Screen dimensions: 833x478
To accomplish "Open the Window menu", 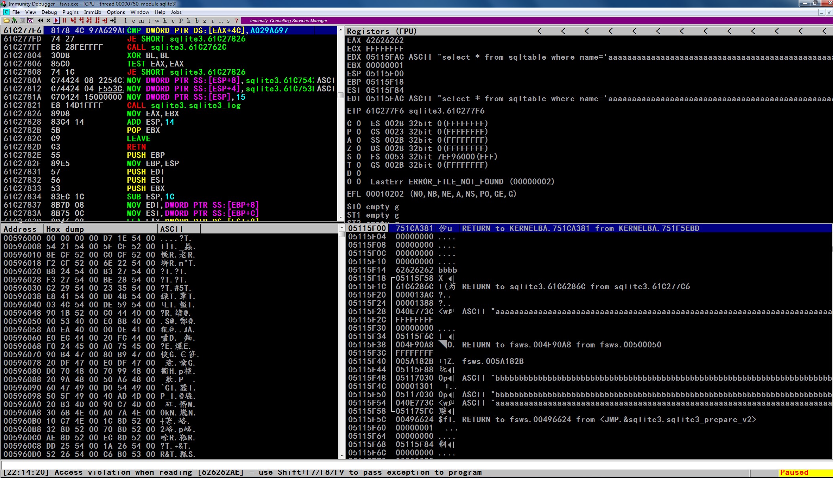I will click(140, 12).
